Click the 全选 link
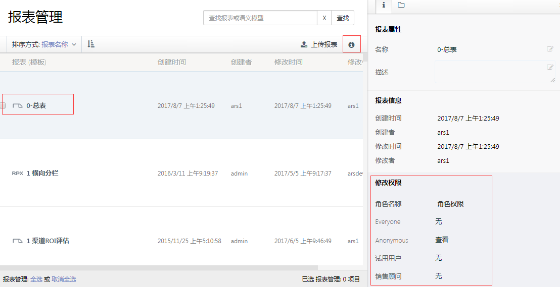 [36, 279]
